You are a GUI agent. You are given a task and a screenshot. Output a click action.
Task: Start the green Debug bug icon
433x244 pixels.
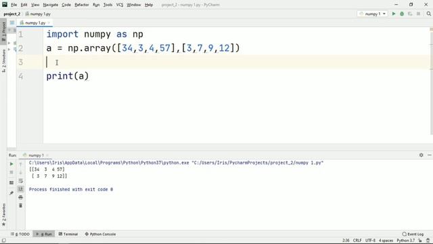click(x=402, y=14)
